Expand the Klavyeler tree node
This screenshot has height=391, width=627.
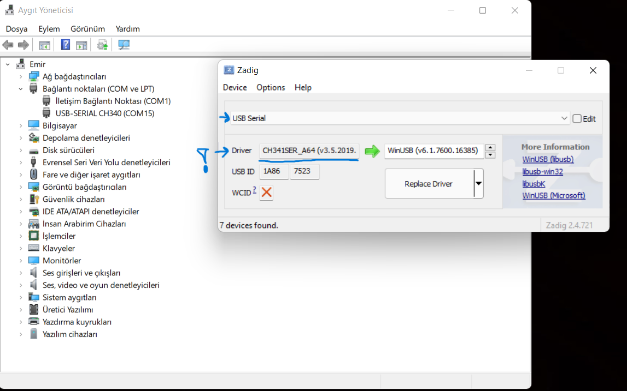pos(21,249)
